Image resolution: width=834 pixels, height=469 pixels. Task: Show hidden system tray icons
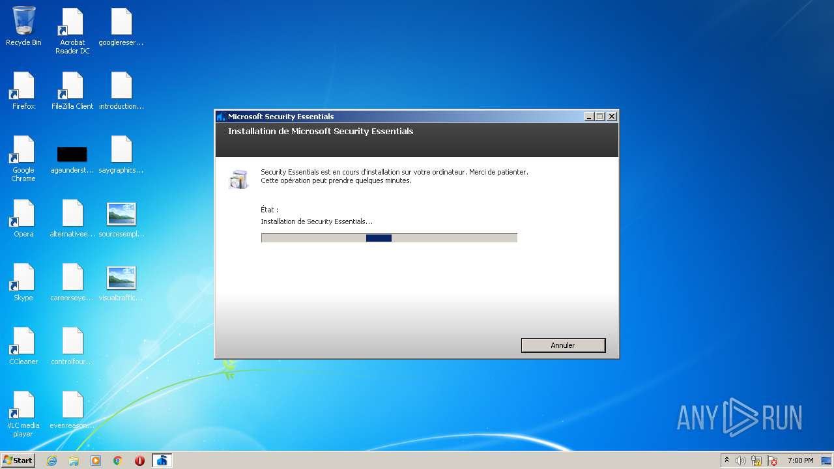coord(726,460)
